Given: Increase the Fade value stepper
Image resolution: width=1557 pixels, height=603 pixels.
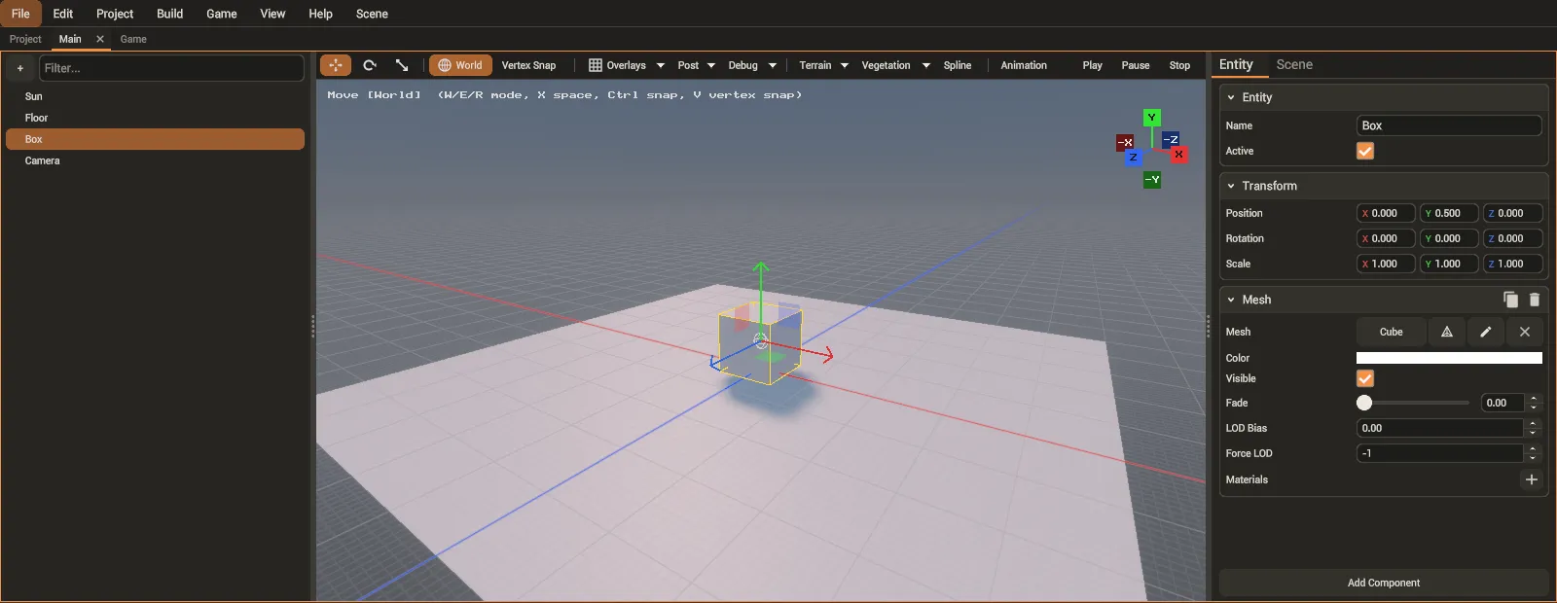Looking at the screenshot, I should pyautogui.click(x=1534, y=398).
